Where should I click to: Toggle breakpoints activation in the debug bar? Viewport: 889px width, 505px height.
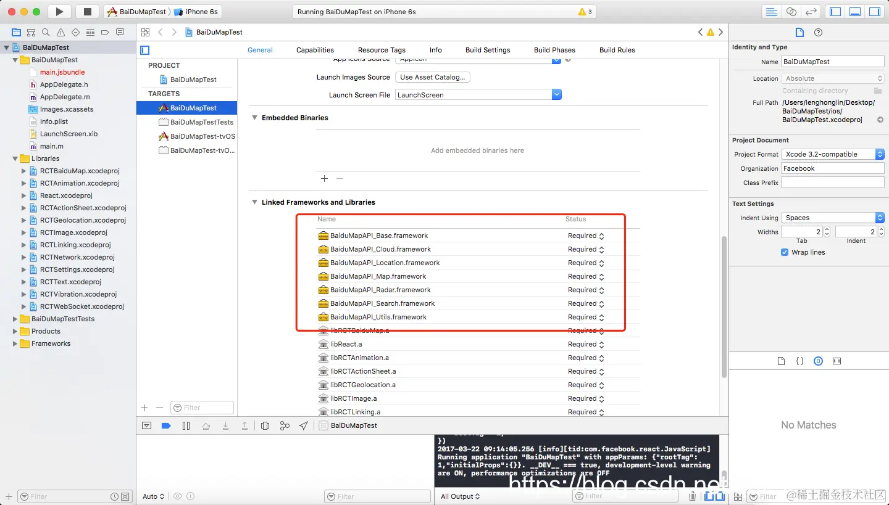(x=166, y=425)
